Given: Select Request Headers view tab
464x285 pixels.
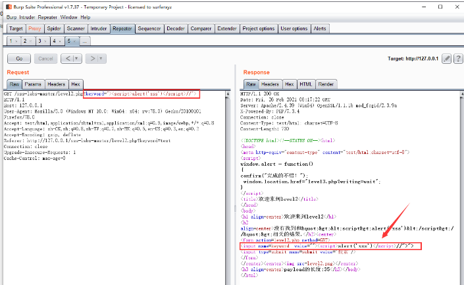Looking at the screenshot, I should 56,84.
